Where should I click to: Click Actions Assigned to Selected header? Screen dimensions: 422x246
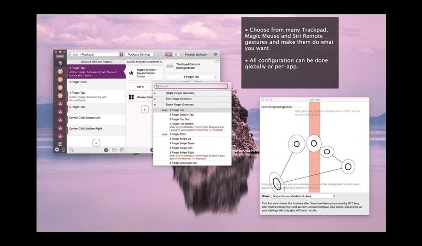coord(145,62)
